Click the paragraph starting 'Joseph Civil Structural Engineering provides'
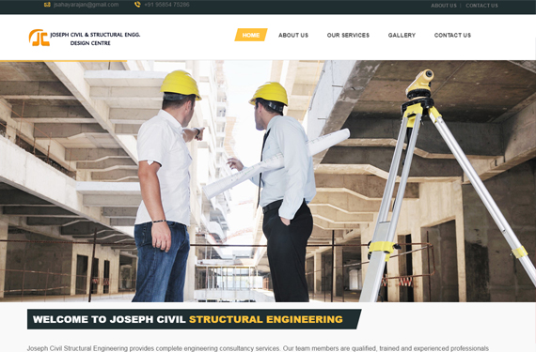536x352 pixels. (x=258, y=348)
